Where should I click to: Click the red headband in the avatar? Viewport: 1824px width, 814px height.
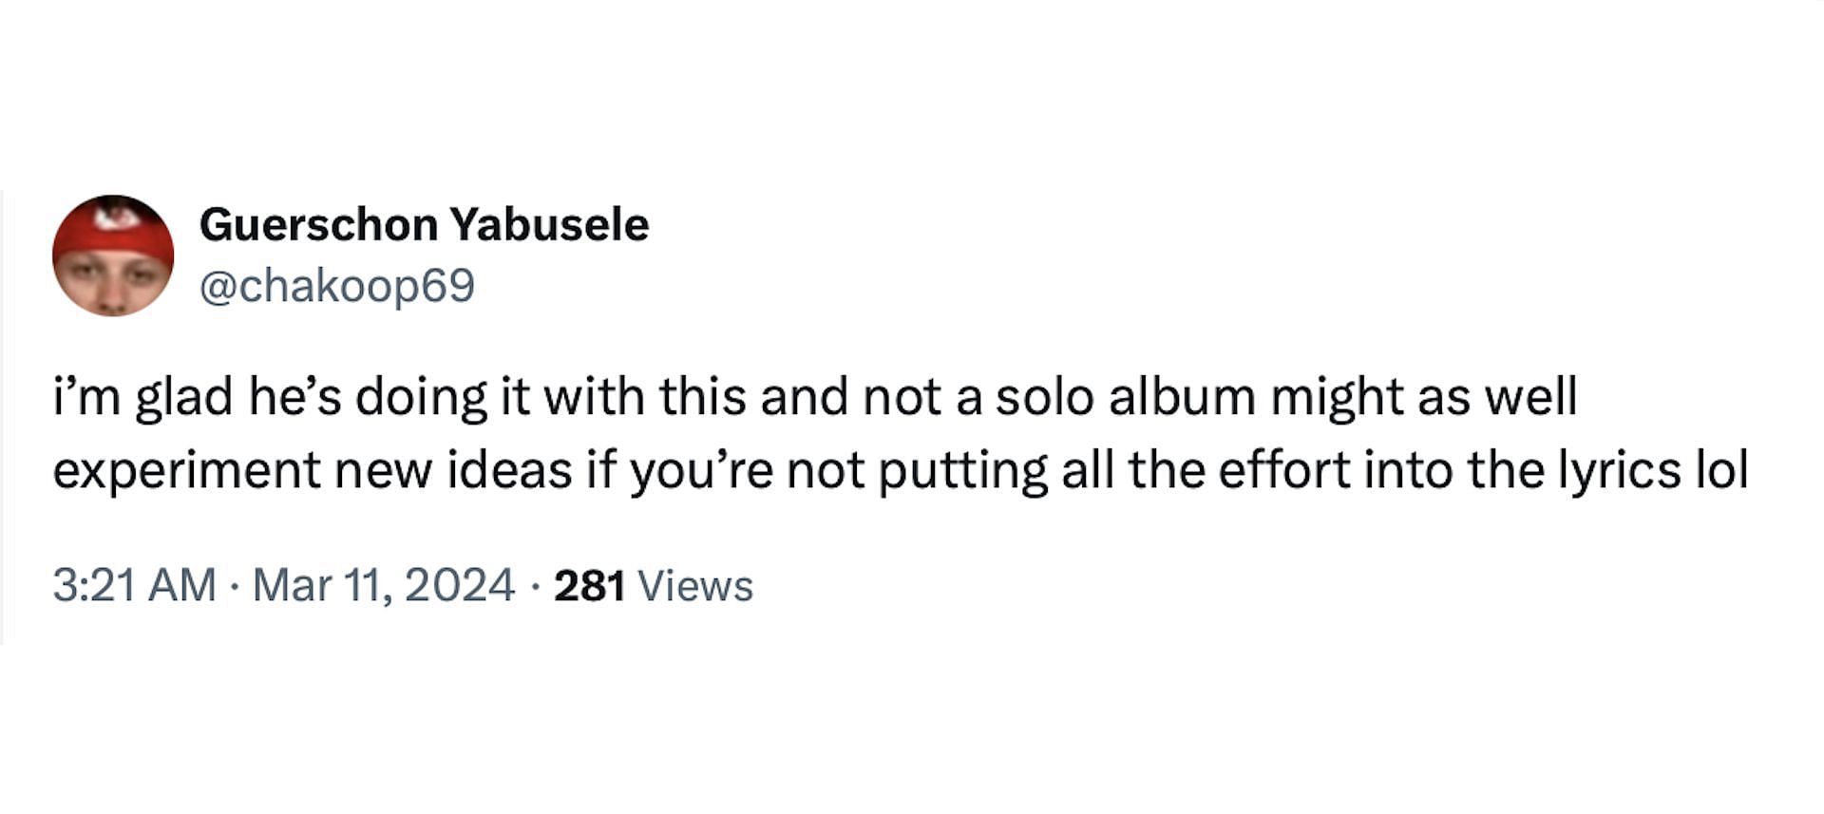coord(114,228)
